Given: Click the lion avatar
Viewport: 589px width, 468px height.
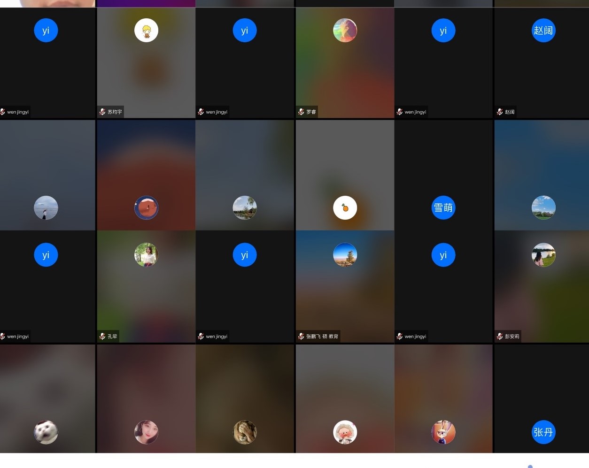Looking at the screenshot, I should click(245, 432).
